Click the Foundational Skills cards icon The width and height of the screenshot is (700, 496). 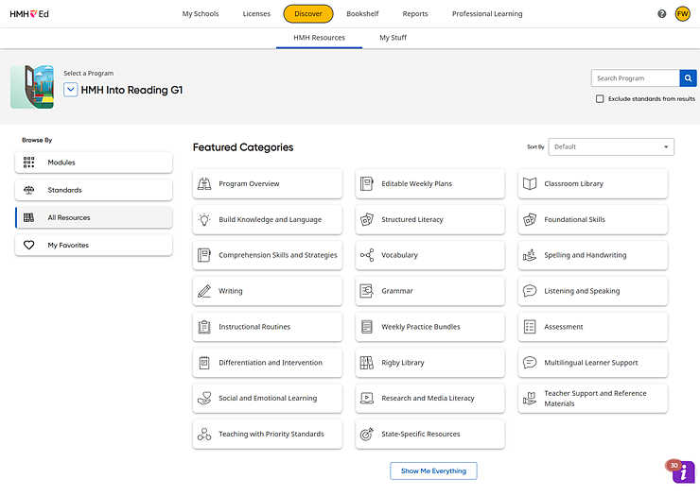(530, 219)
